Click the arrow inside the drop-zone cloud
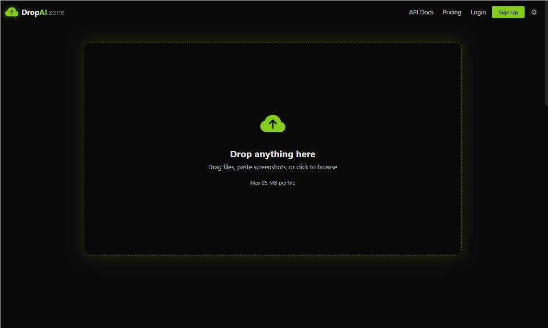 (273, 124)
